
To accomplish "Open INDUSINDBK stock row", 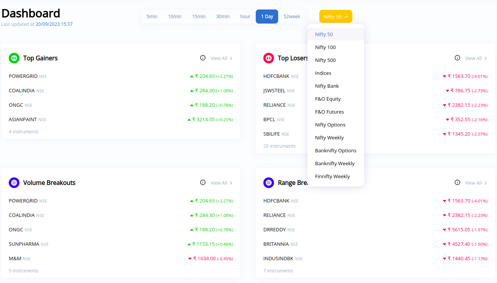I will tap(375, 259).
